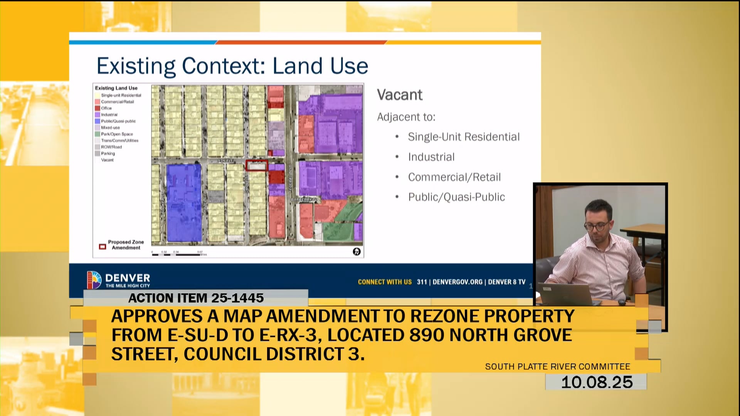Viewport: 740px width, 416px height.
Task: Click the Denver city logo emblem
Action: tap(94, 280)
